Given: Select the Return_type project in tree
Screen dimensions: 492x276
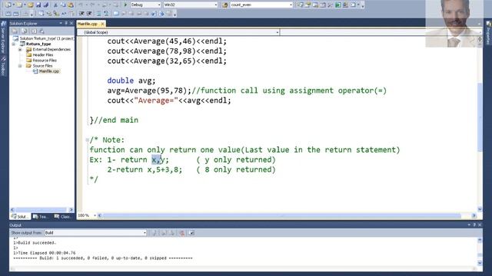Looking at the screenshot, I should (35, 44).
